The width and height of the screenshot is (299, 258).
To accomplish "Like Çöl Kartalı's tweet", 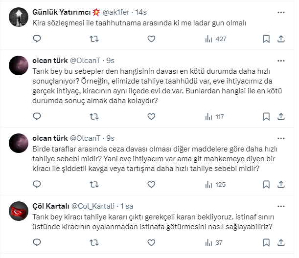I will point(152,242).
